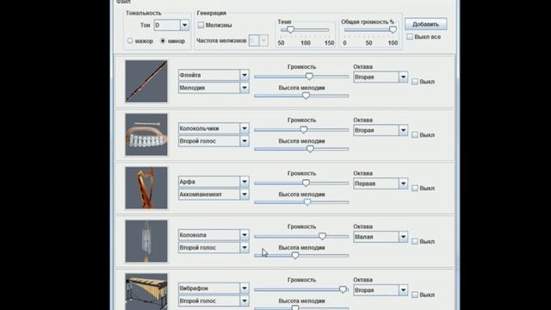Open the Флейта instrument dropdown
Screen dimensions: 551x310
click(x=214, y=75)
